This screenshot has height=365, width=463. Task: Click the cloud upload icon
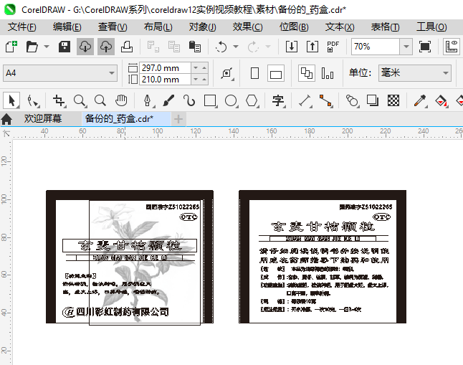pos(106,47)
